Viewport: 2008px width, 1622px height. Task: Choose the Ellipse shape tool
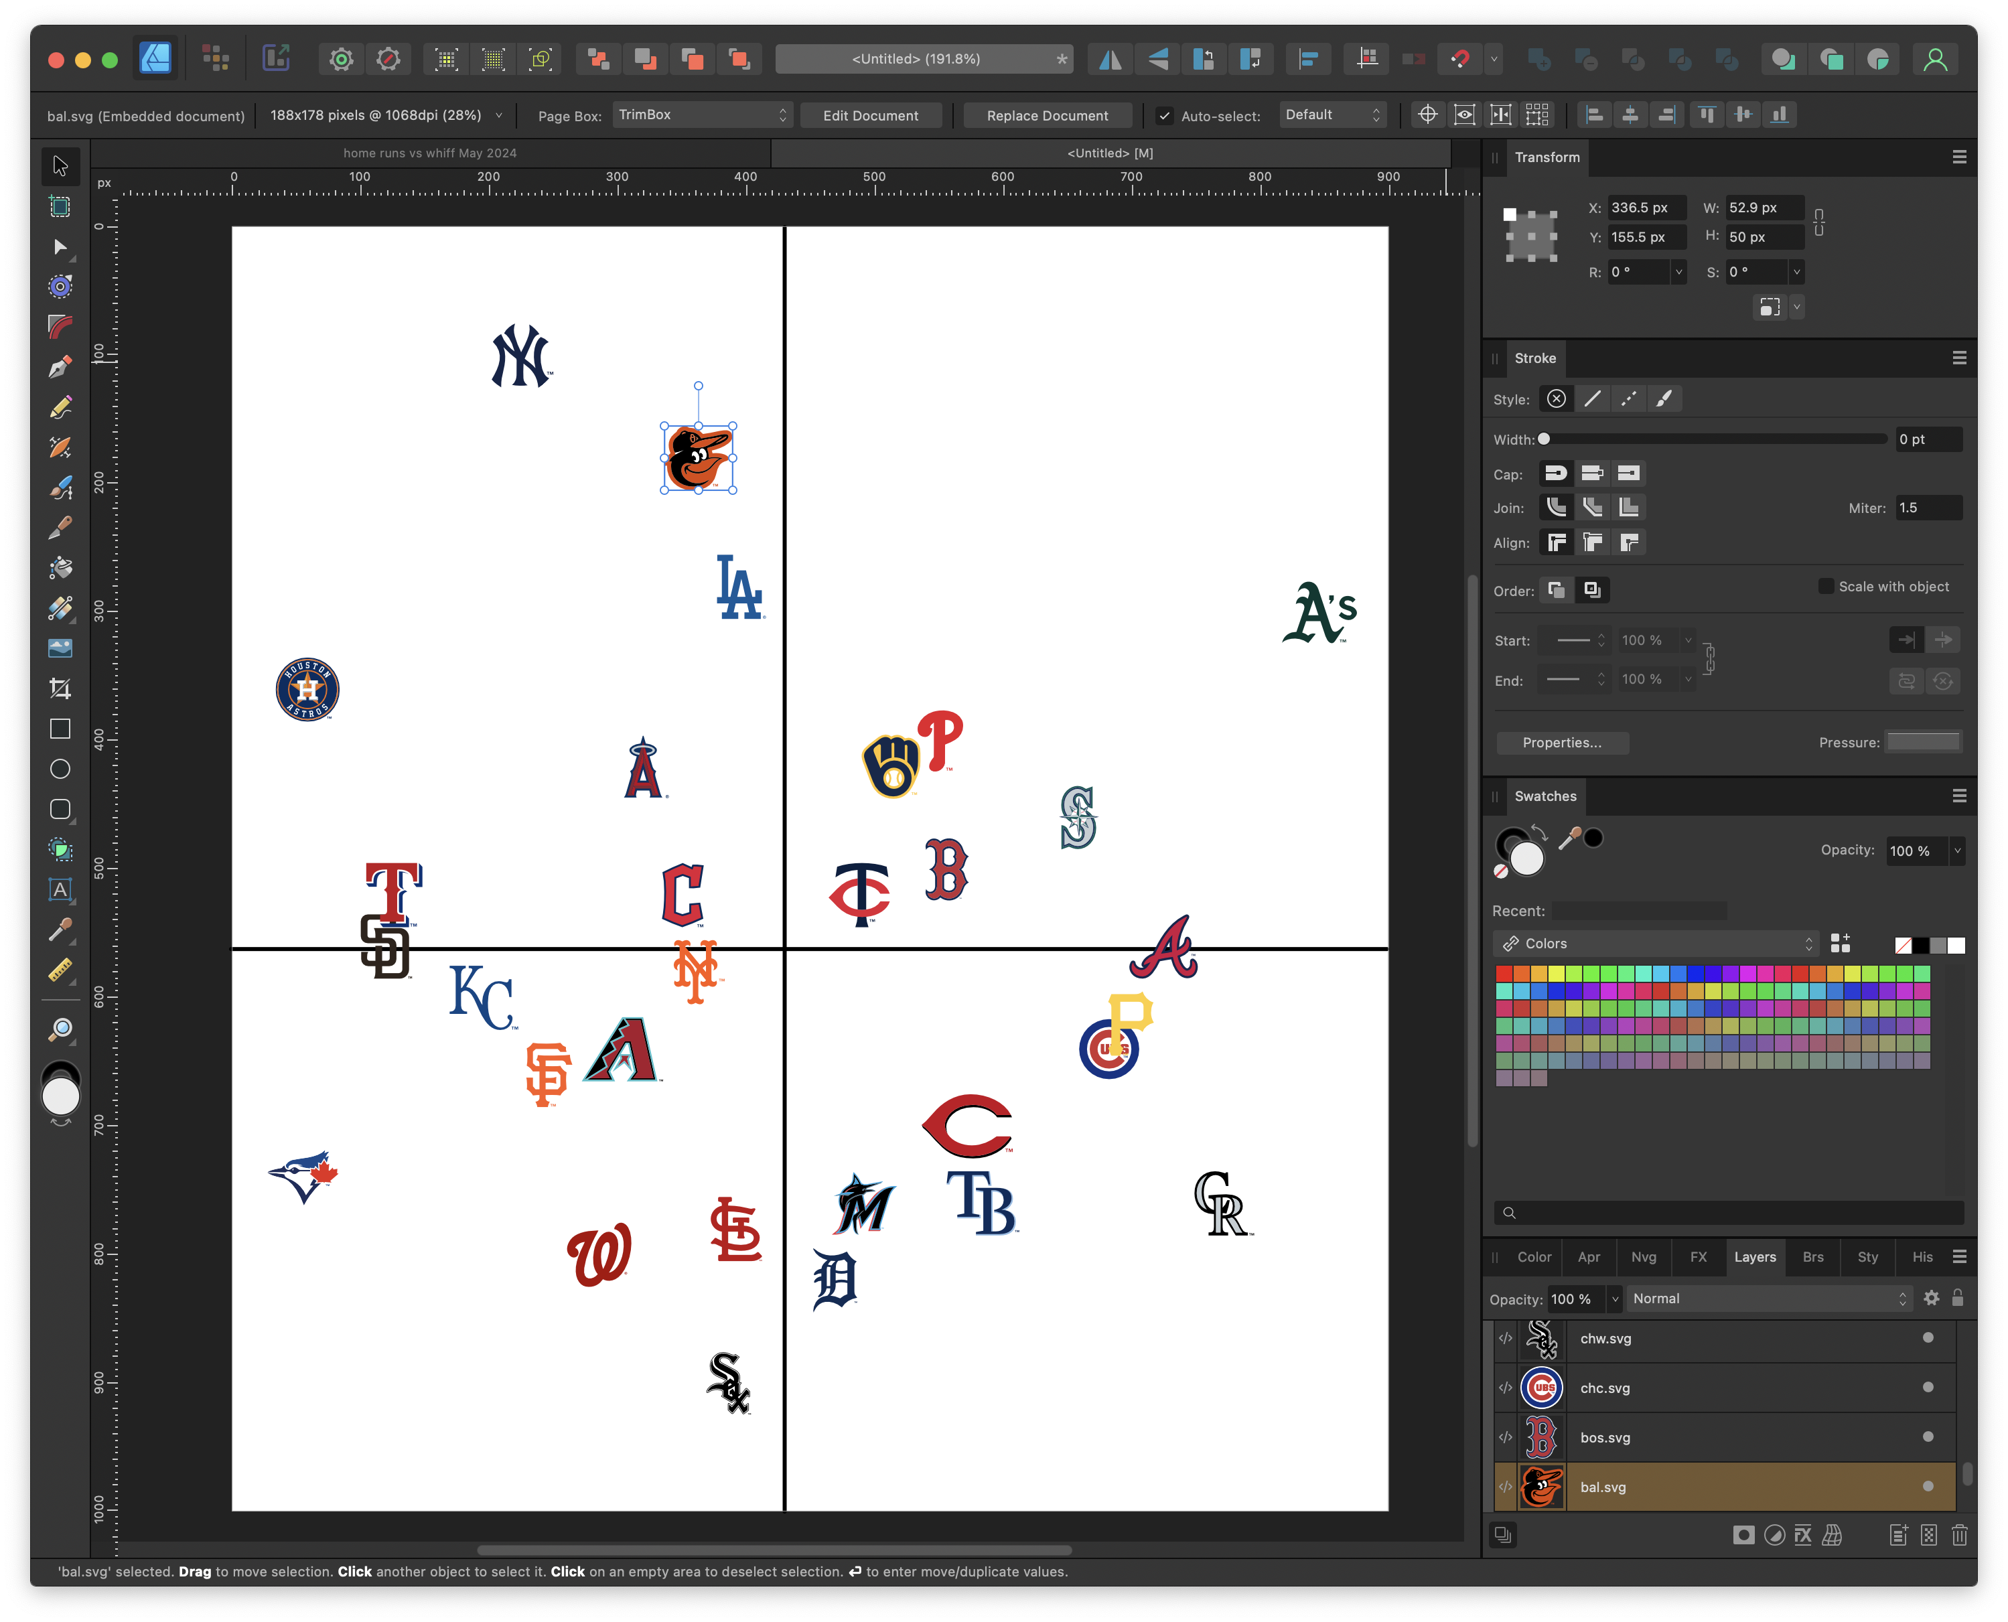point(60,769)
